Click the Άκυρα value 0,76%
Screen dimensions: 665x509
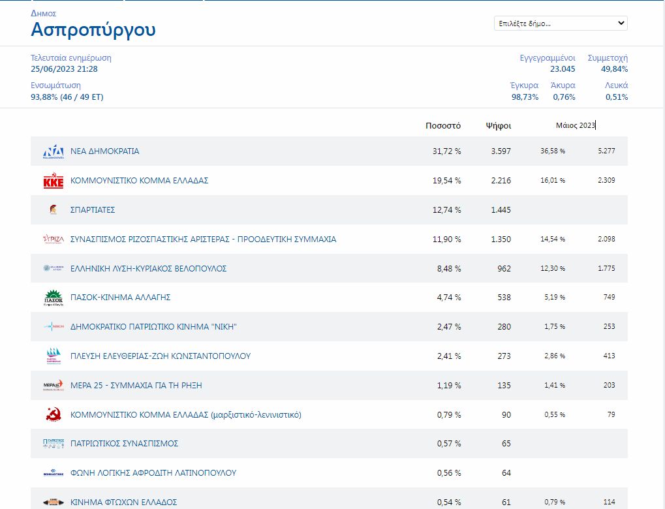(x=564, y=97)
